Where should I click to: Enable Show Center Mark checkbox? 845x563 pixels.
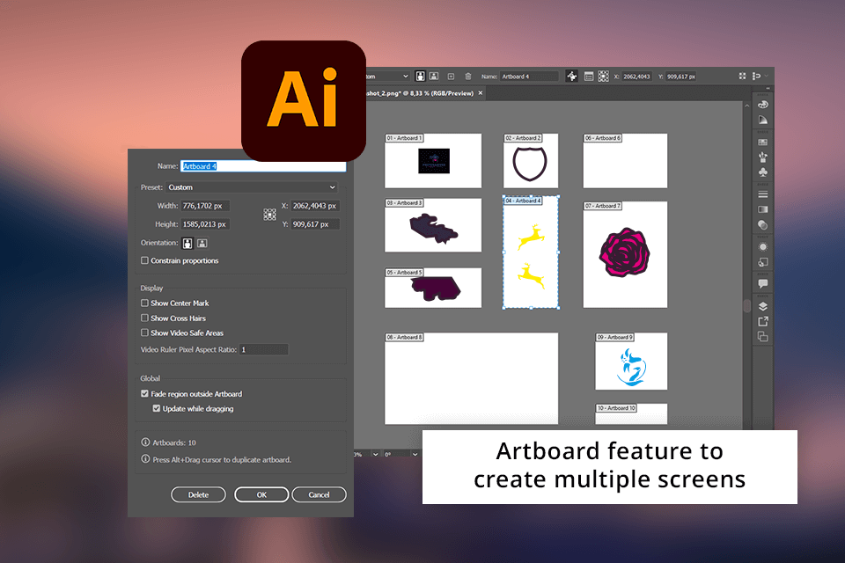click(x=144, y=303)
